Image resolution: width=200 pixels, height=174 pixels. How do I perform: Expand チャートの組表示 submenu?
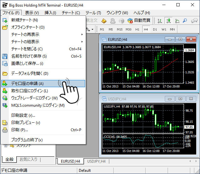[x=43, y=42]
